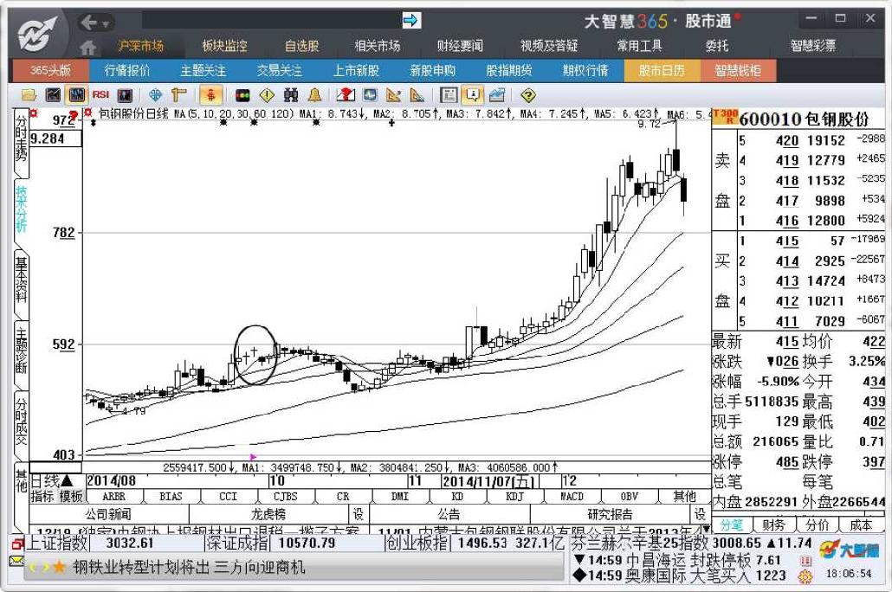Switch to the 365头版 tab
Image resolution: width=892 pixels, height=592 pixels.
[50, 70]
